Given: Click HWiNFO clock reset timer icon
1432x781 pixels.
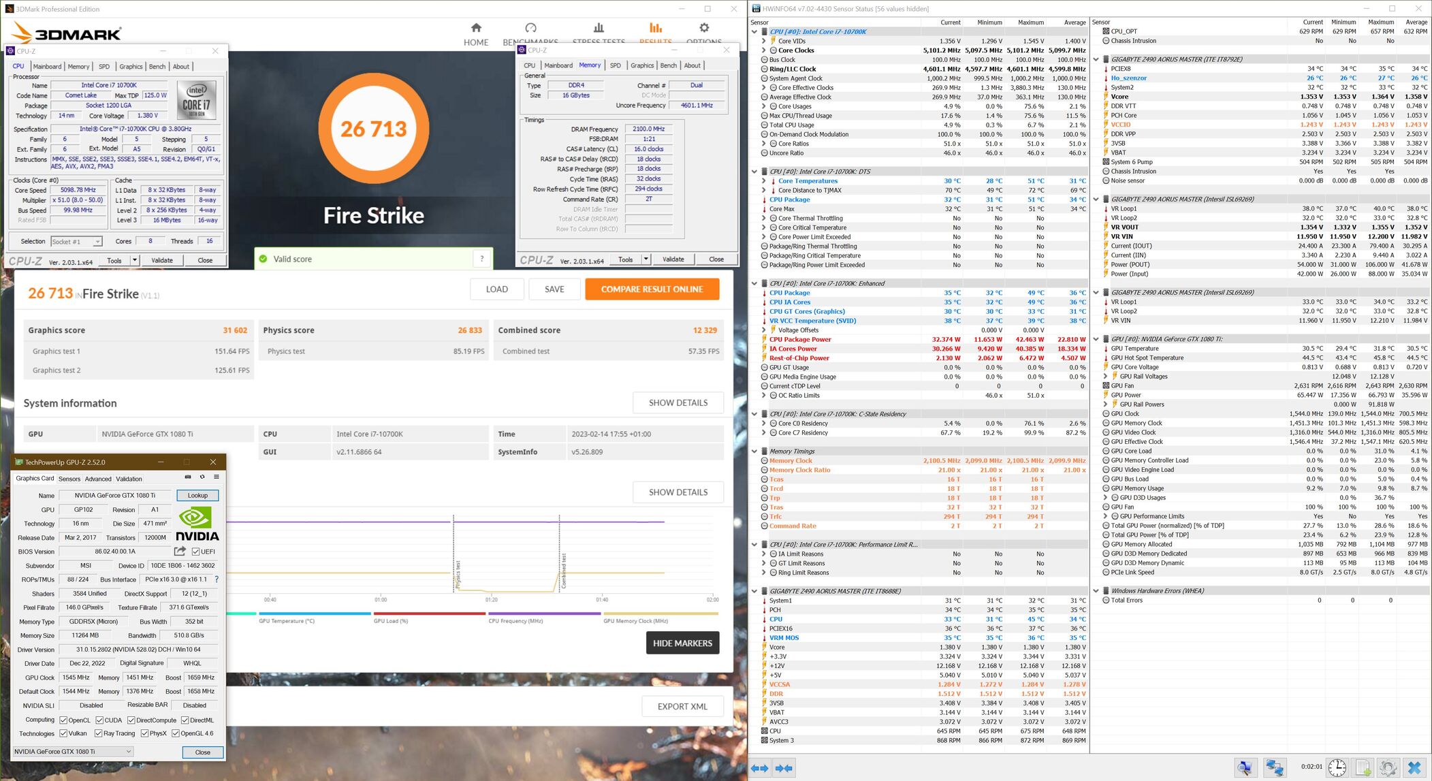Looking at the screenshot, I should point(1337,768).
